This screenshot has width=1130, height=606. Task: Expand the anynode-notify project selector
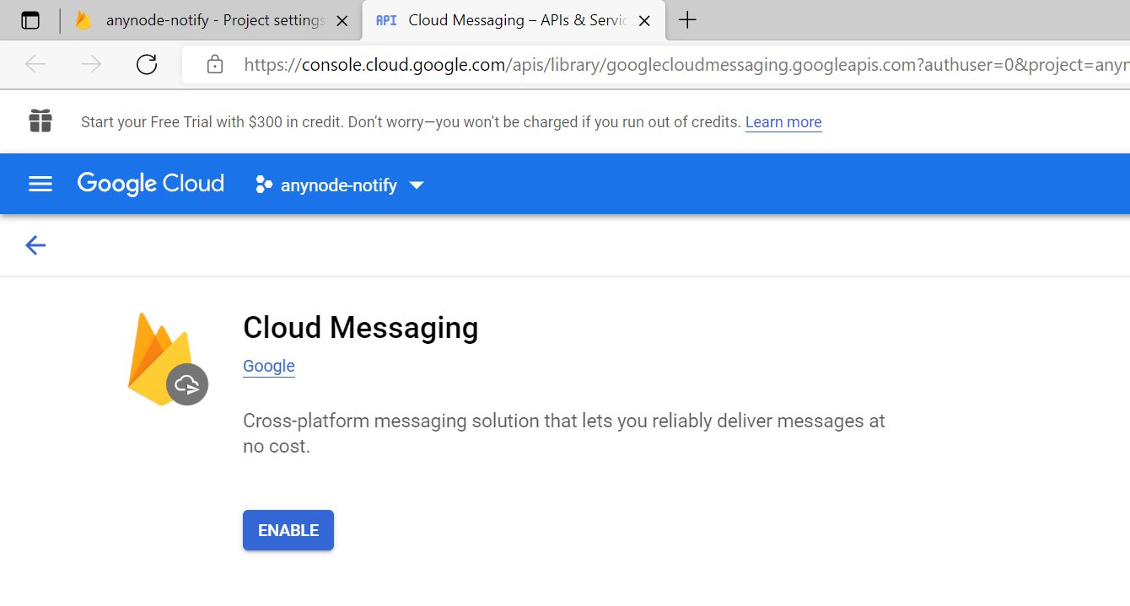(340, 185)
